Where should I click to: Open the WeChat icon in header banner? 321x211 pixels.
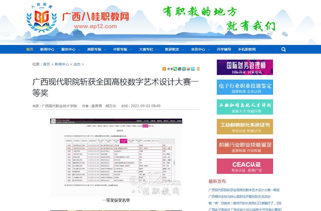285,34
